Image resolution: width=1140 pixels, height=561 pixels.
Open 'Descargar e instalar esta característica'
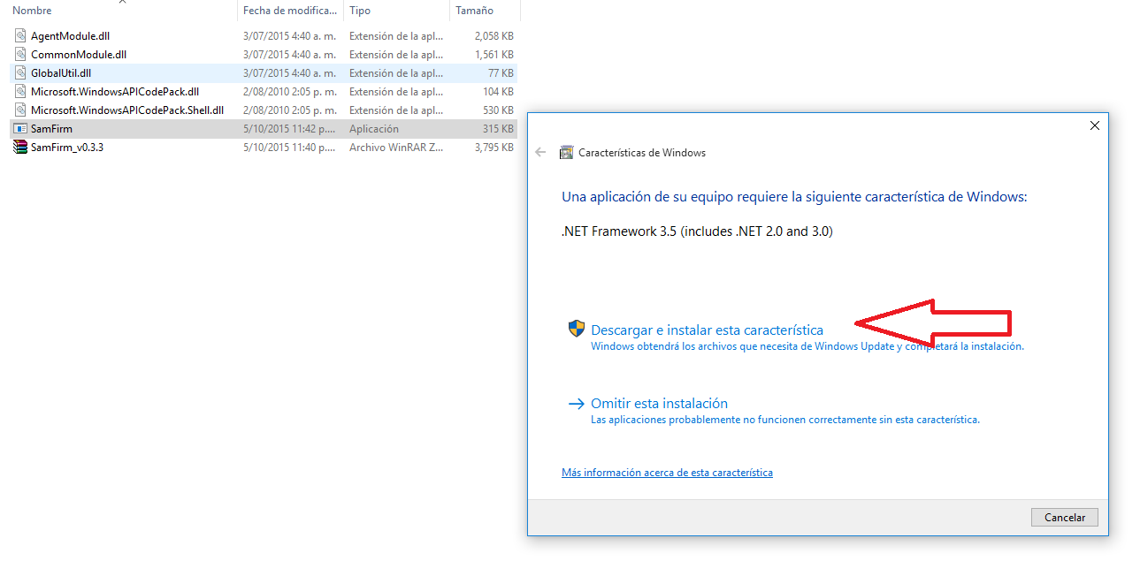[703, 328]
